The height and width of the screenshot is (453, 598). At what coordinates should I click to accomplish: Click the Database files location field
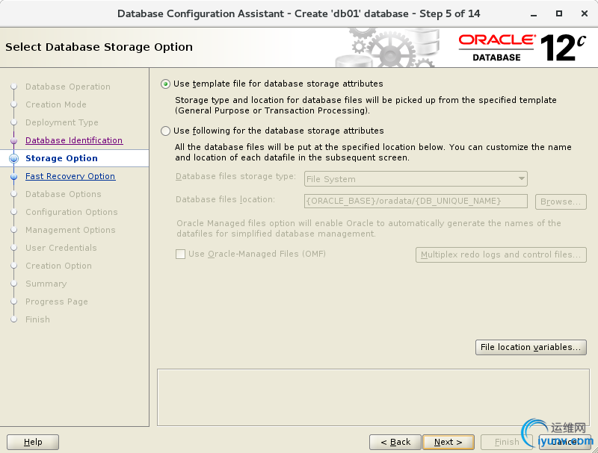click(416, 201)
